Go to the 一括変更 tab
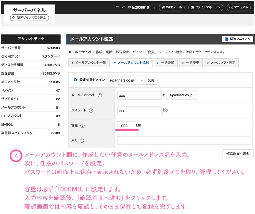Viewport: 255px width, 214px height. tap(190, 63)
